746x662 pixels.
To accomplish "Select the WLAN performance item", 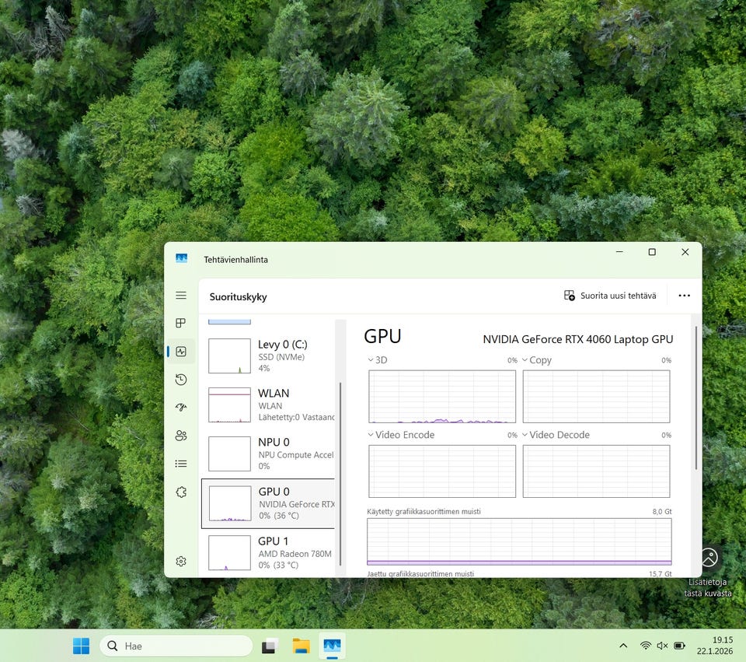I will pos(268,405).
